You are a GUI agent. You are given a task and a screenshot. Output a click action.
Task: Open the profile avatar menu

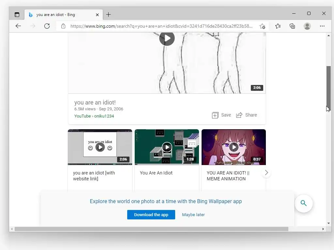(307, 26)
